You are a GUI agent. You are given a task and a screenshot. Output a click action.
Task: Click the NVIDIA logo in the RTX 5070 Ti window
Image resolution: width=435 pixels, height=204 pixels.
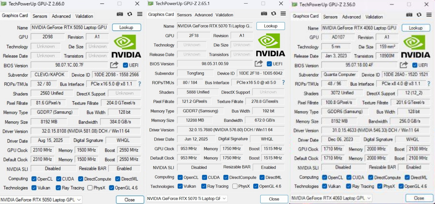pos(270,45)
